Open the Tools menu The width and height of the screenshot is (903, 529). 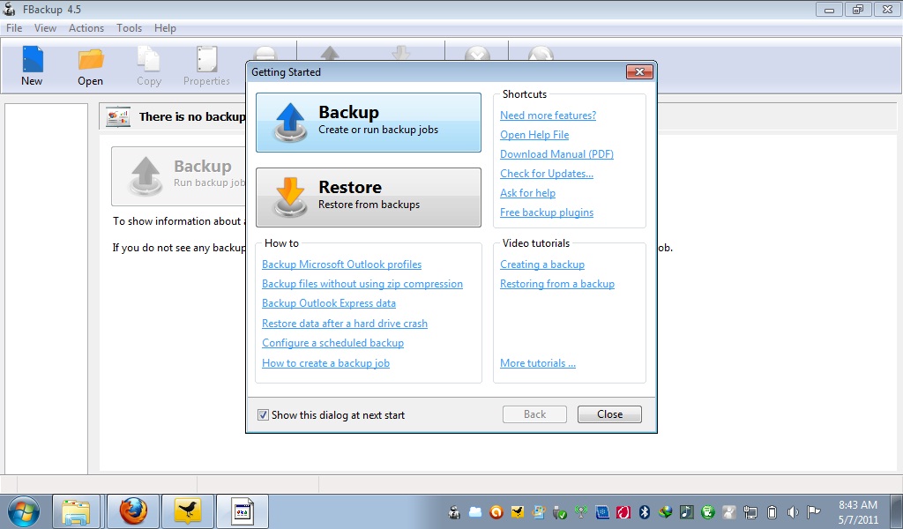[x=129, y=27]
